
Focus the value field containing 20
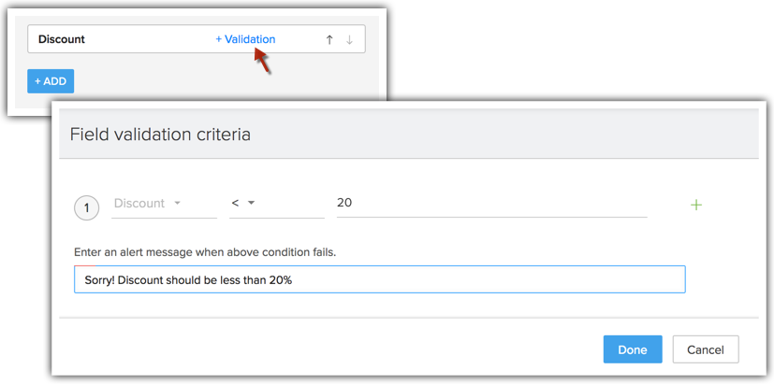pos(491,204)
